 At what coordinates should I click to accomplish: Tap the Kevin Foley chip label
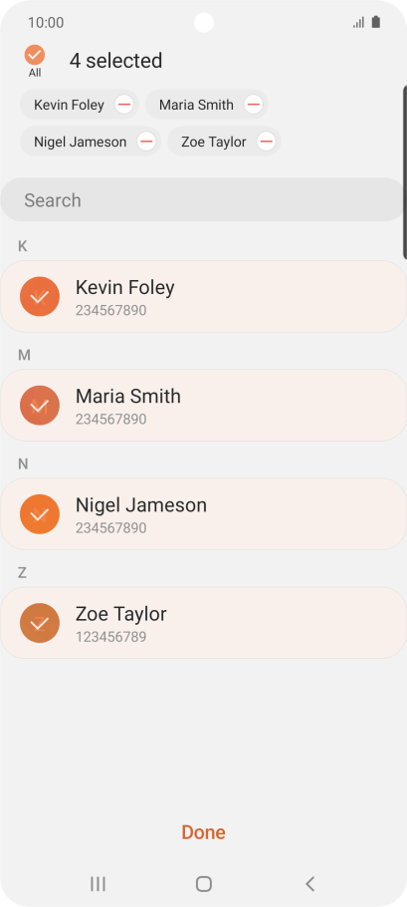tap(70, 105)
